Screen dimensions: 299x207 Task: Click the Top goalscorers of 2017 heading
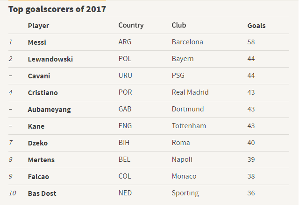pyautogui.click(x=57, y=9)
